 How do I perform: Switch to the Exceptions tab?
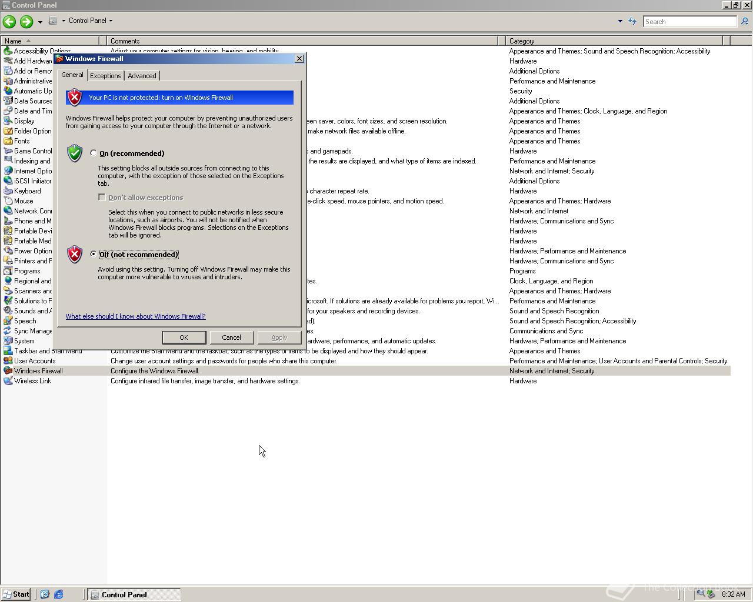(105, 76)
